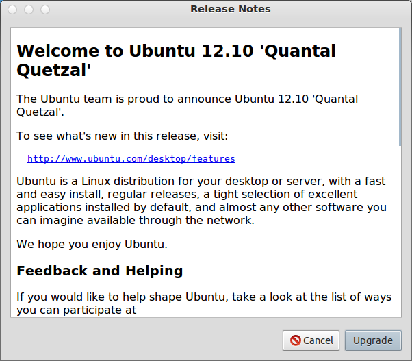Maximize the Release Notes window
The image size is (412, 361).
click(x=45, y=10)
